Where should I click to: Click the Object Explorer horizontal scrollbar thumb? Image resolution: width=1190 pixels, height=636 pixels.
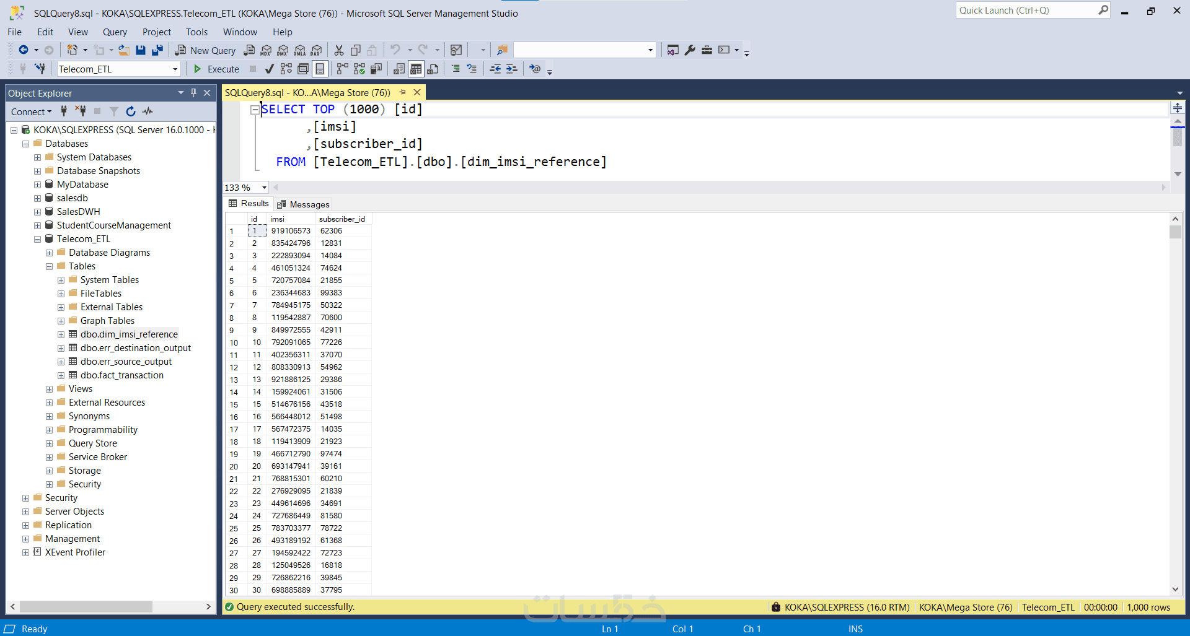click(86, 607)
